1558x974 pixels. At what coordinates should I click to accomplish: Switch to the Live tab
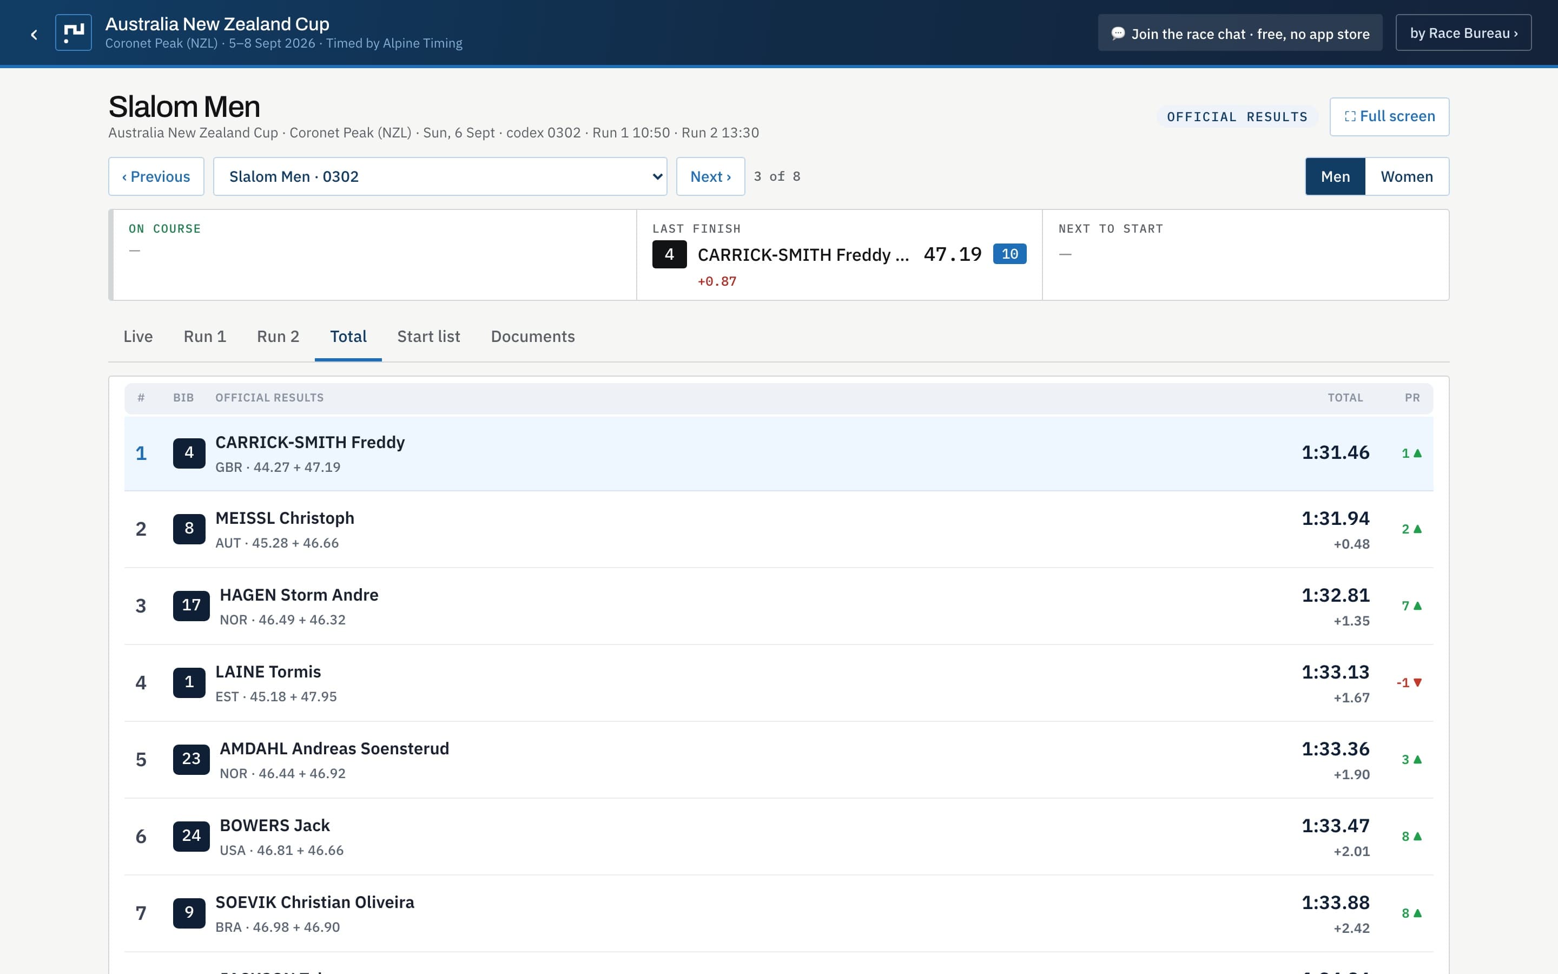(x=138, y=337)
